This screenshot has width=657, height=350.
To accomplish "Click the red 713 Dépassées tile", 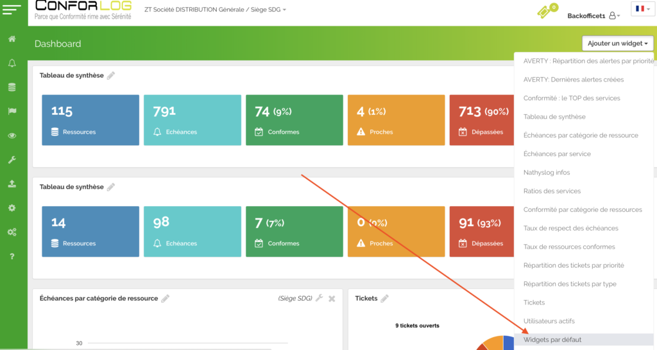I will pyautogui.click(x=482, y=120).
